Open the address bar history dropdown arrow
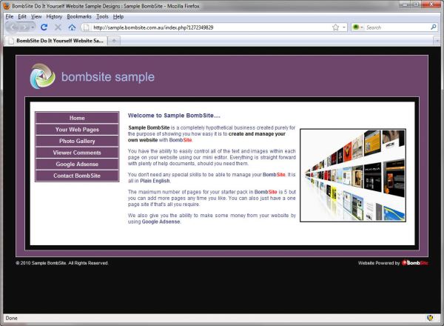The width and height of the screenshot is (444, 326). click(344, 27)
